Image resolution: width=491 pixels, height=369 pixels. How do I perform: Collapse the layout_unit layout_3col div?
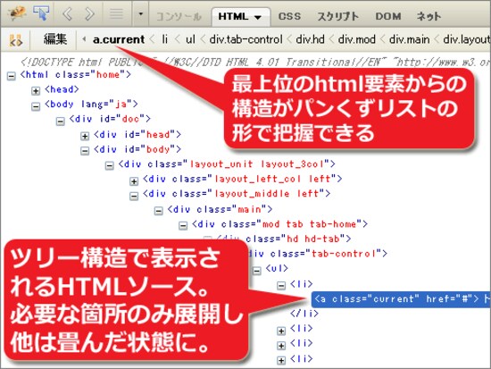[109, 165]
